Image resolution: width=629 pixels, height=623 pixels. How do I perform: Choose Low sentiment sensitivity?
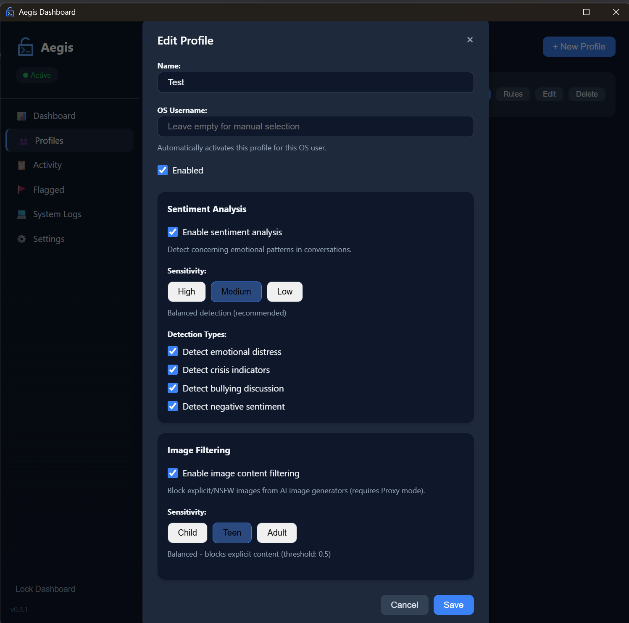(284, 292)
